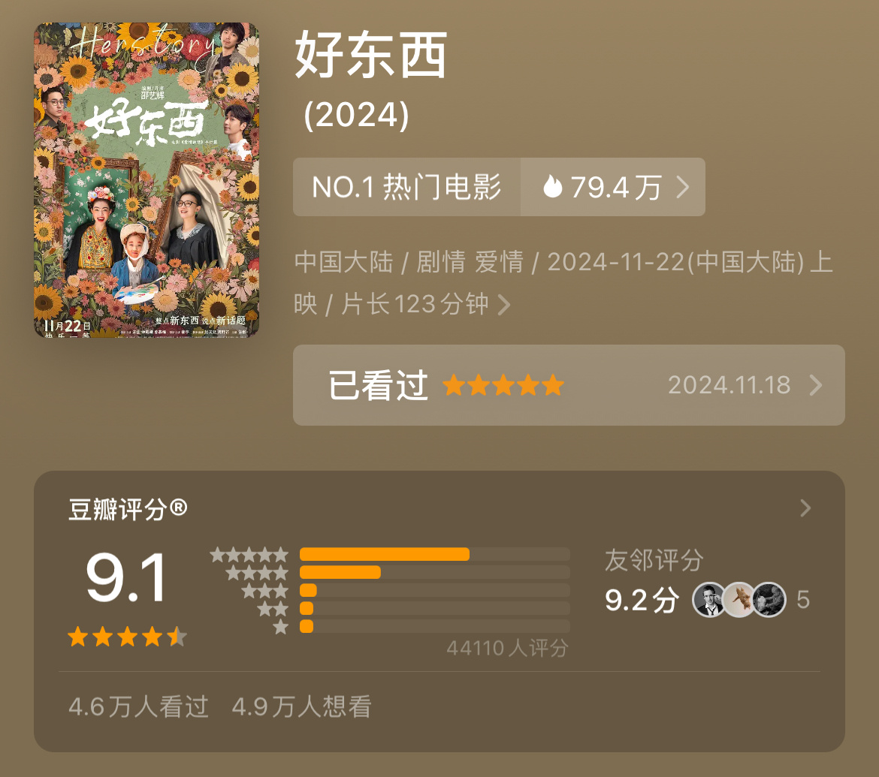Viewport: 879px width, 777px height.
Task: Open the 4.9万人想看 wishlist link
Action: [301, 707]
